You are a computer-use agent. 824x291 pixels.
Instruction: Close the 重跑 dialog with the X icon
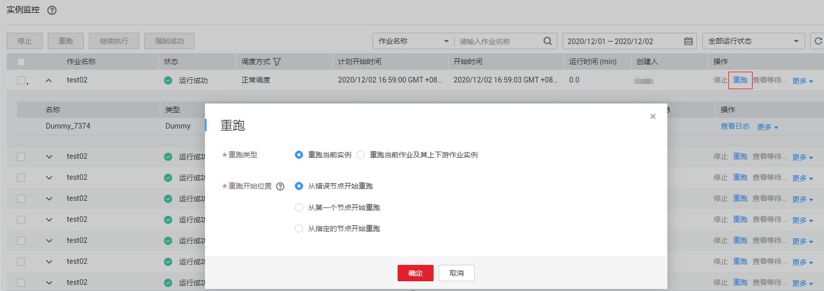[653, 116]
